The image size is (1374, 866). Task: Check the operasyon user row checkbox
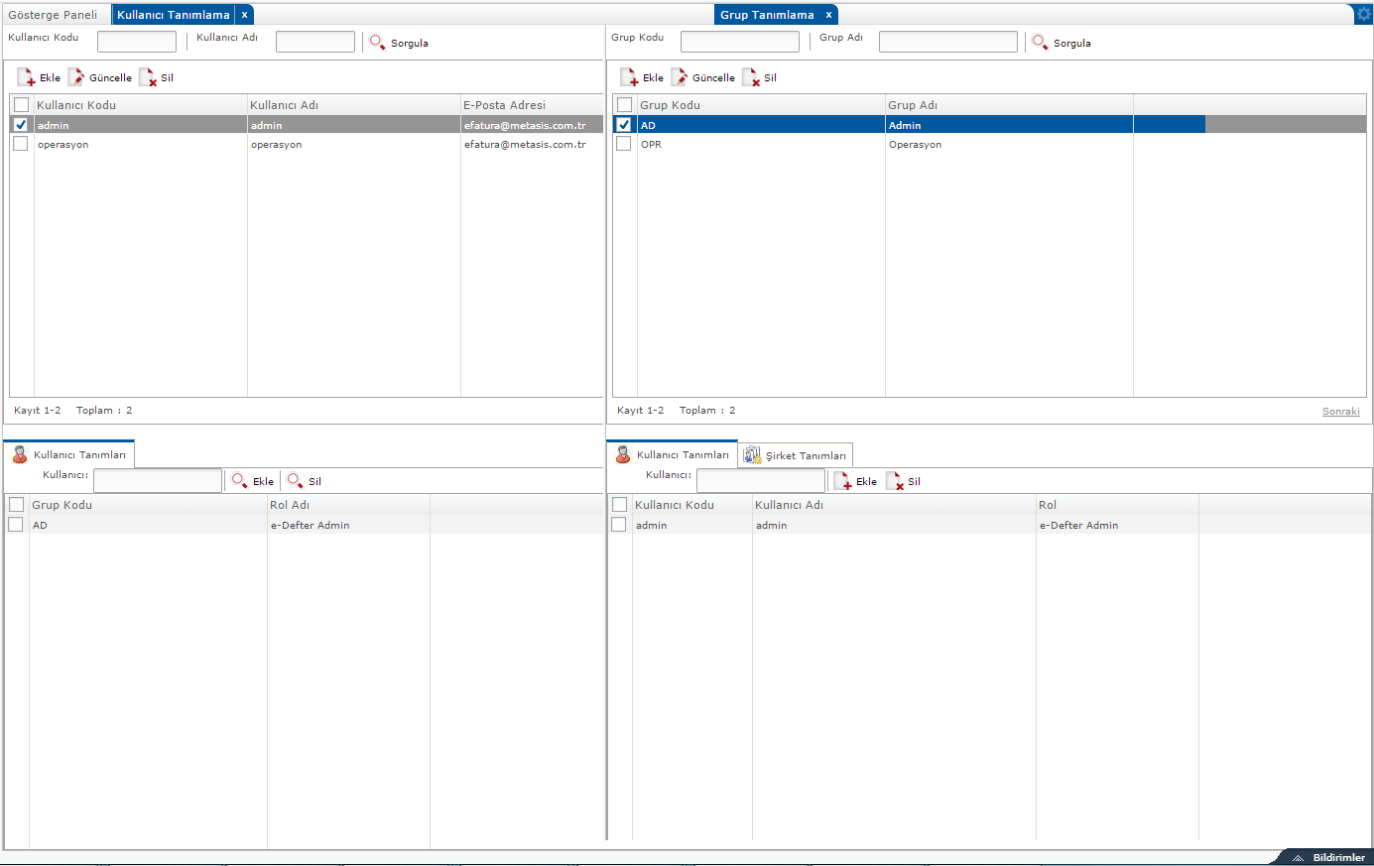[21, 144]
